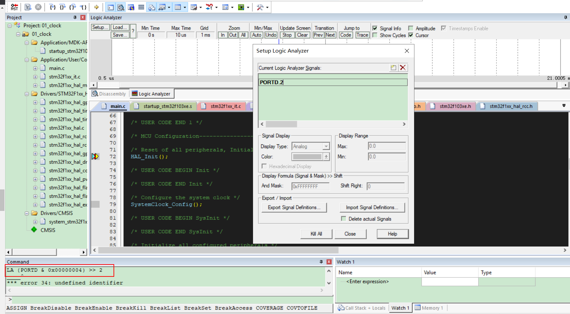Click the CPU Reset (RST) toolbar icon
570x314 pixels.
pos(14,7)
